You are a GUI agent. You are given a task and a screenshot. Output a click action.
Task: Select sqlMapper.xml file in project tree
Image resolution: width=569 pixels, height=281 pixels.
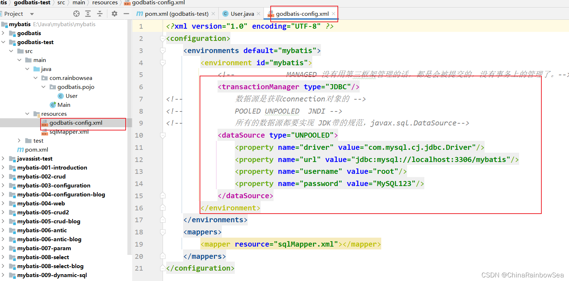69,132
